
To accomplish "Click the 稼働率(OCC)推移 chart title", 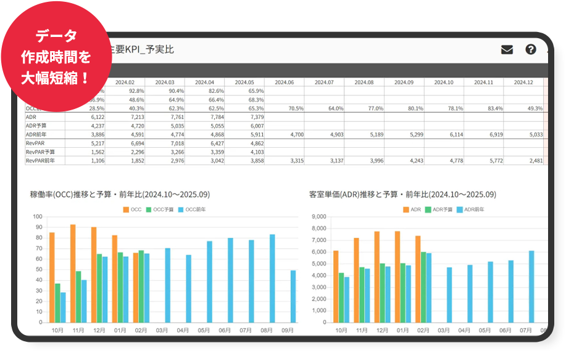I will 120,195.
